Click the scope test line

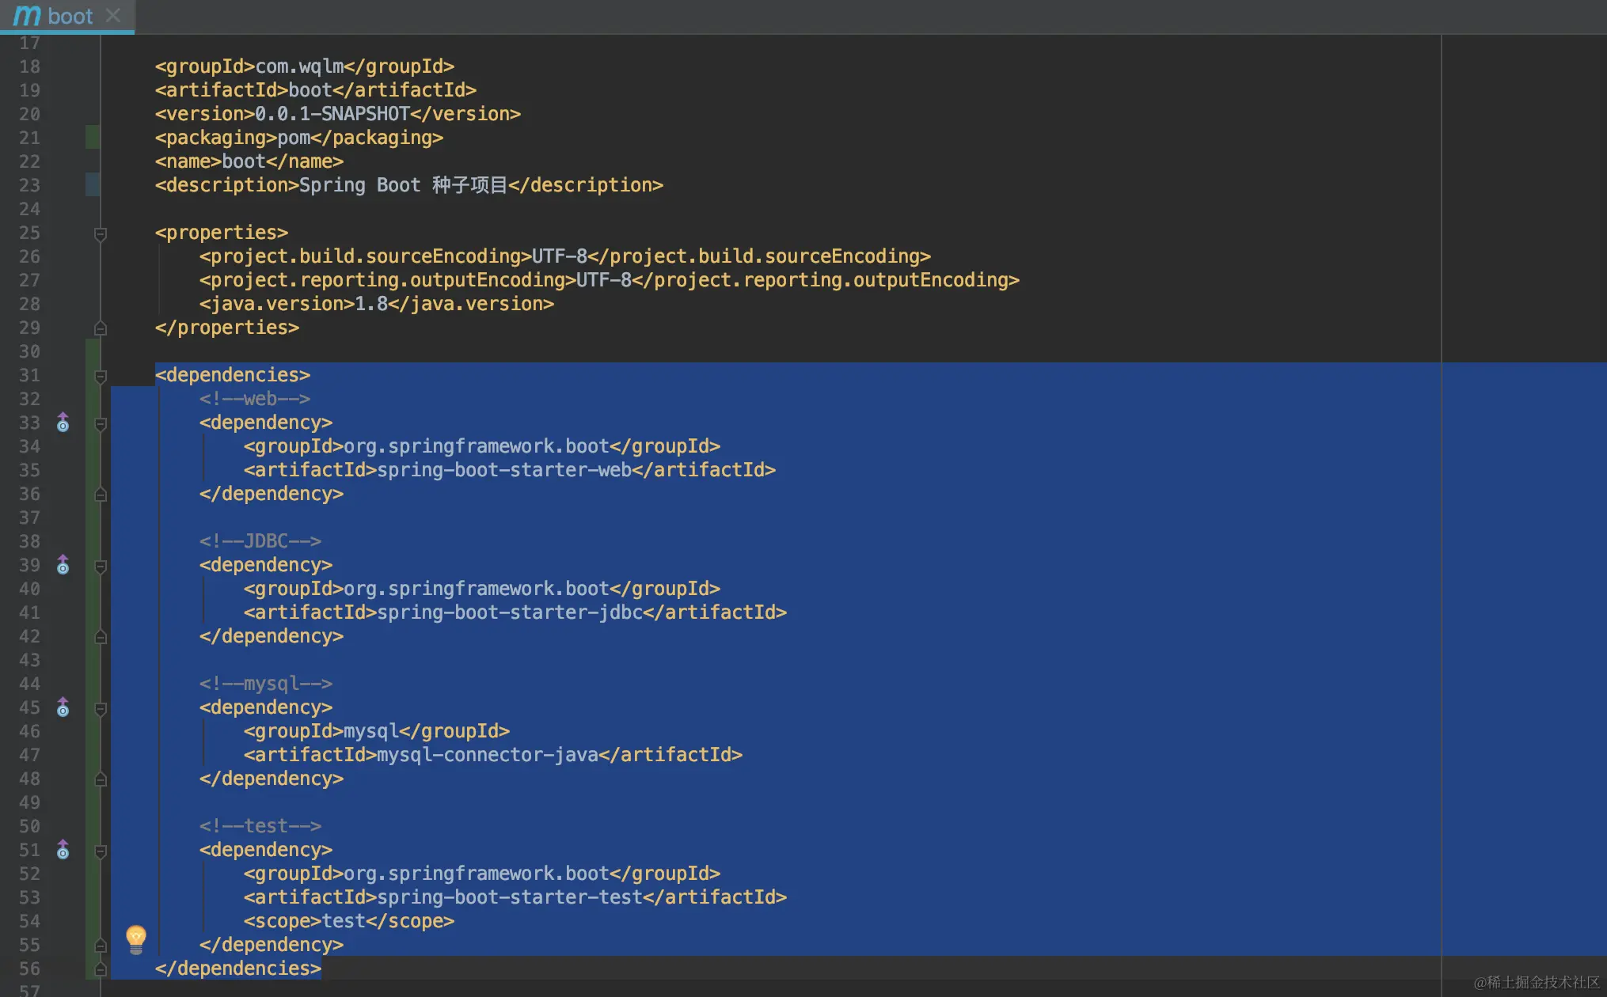pyautogui.click(x=349, y=921)
